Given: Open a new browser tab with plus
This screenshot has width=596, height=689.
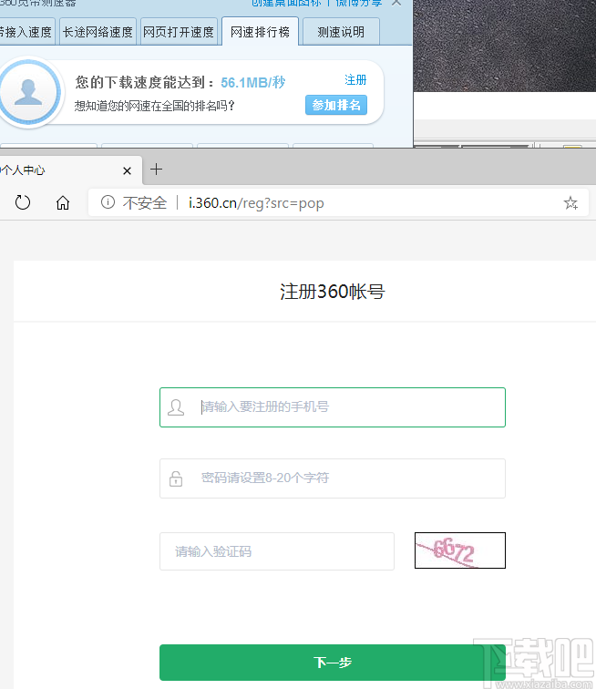Looking at the screenshot, I should [156, 170].
